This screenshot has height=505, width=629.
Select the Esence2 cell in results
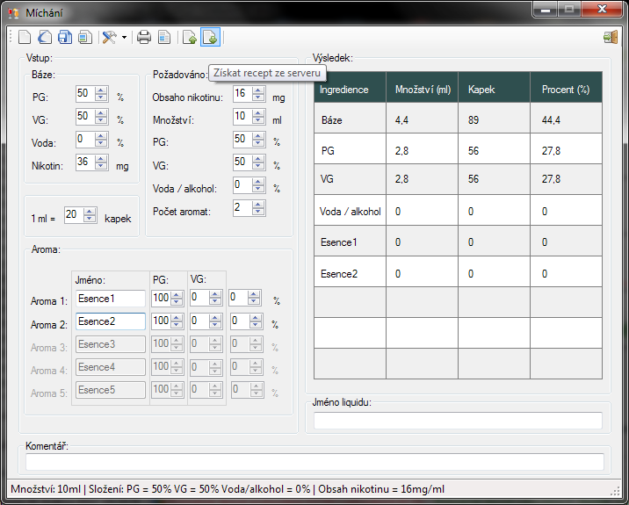350,272
